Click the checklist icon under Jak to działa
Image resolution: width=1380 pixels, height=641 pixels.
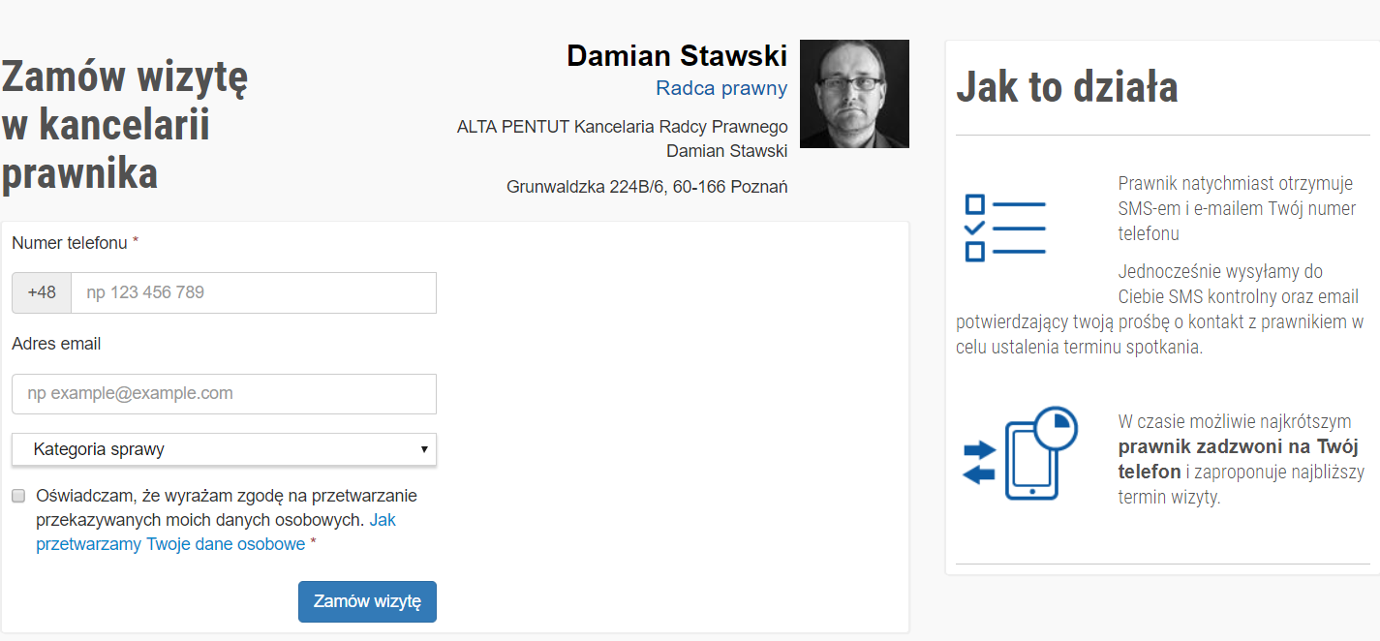(1005, 228)
